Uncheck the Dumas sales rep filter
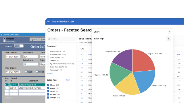The width and height of the screenshot is (184, 103). (48, 91)
